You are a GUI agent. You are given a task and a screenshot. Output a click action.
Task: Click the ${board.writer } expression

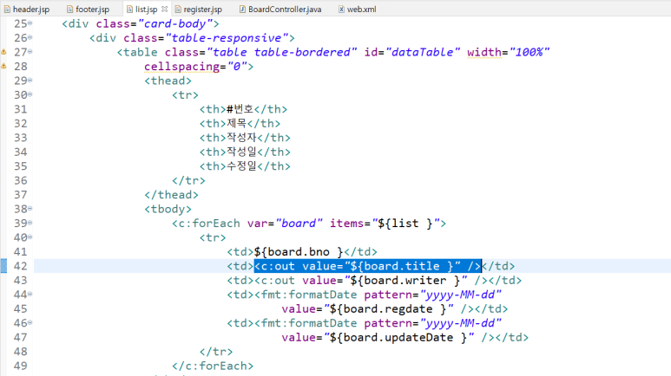point(405,281)
